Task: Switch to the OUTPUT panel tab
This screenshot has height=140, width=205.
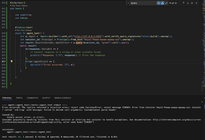Action: pyautogui.click(x=46, y=98)
